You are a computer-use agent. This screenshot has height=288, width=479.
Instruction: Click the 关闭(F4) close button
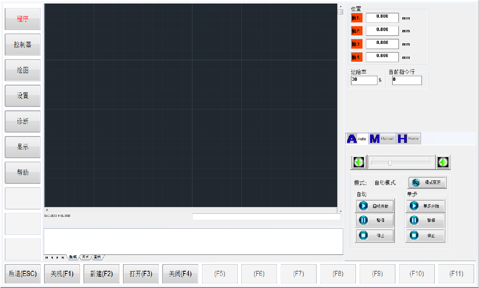180,274
